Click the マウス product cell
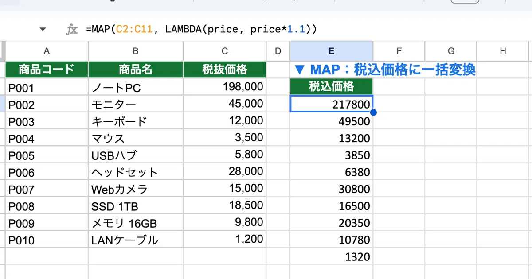Screen dimensions: 532x279 click(136, 138)
